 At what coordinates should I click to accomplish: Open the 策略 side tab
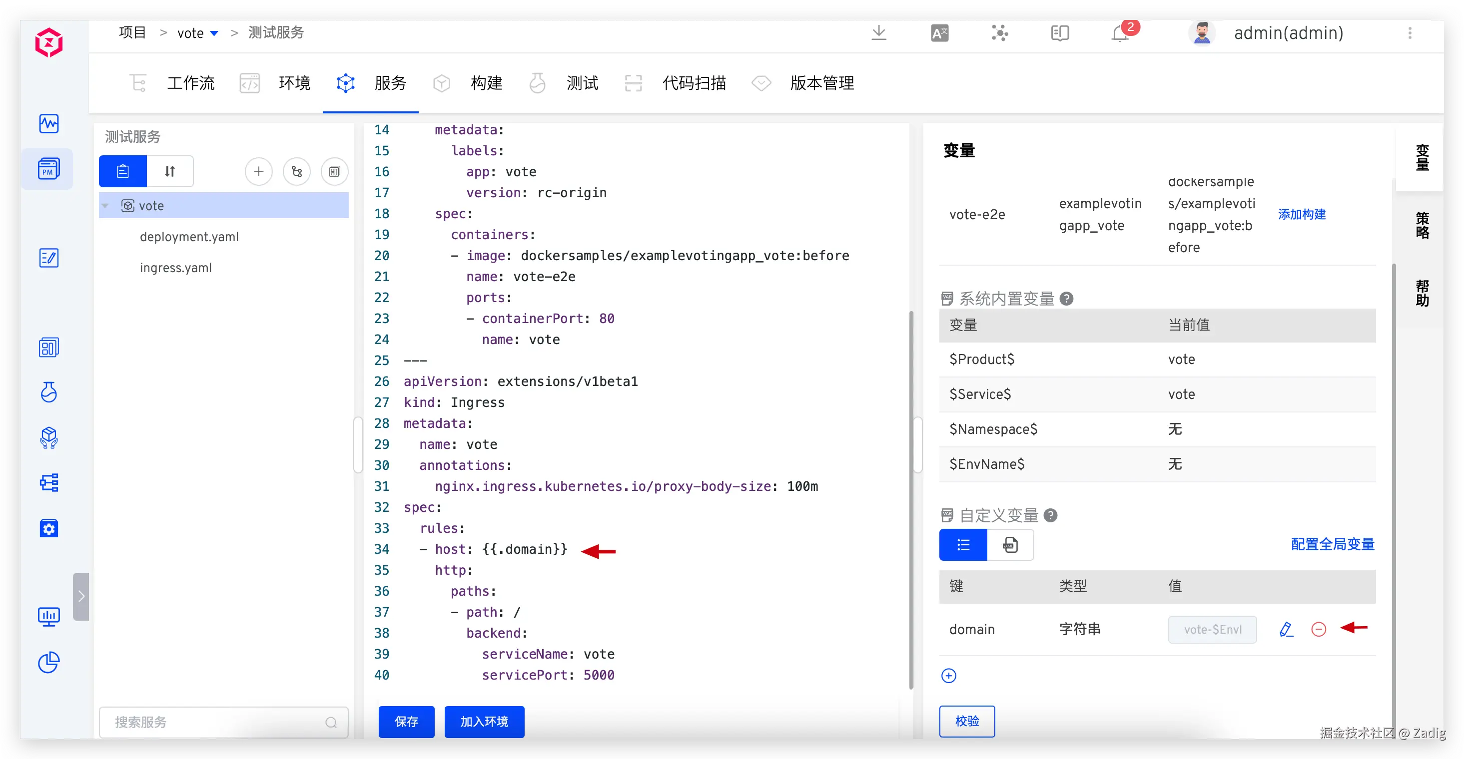1422,226
